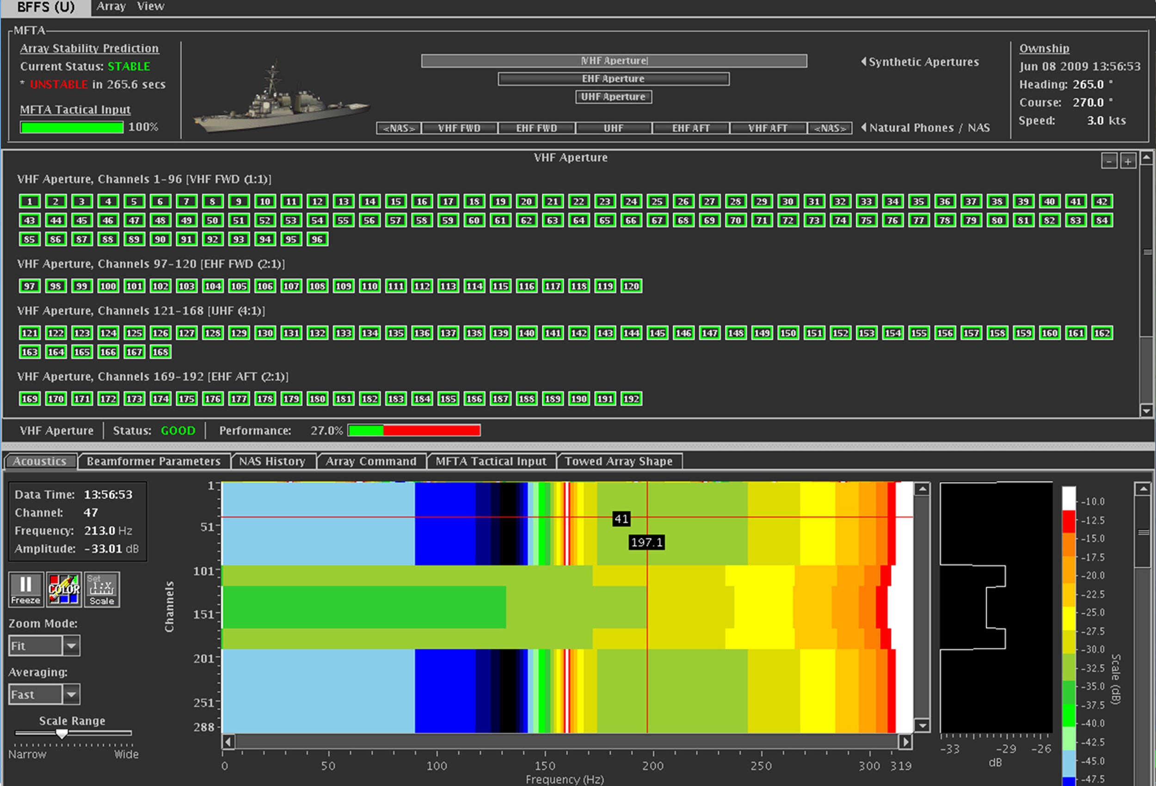The height and width of the screenshot is (786, 1156).
Task: Open the COLOR palette settings icon
Action: 64,589
